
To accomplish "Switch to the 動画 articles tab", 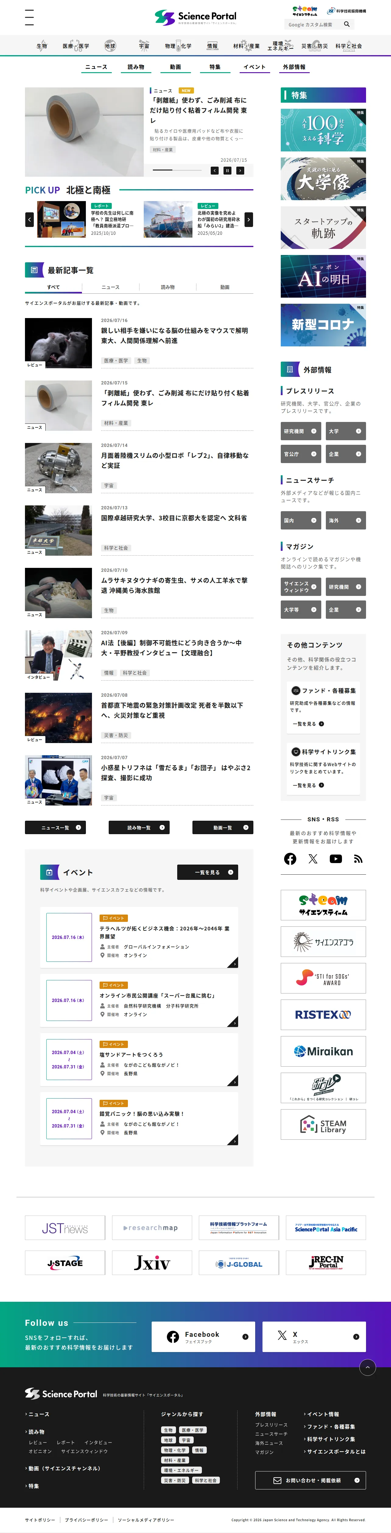I will pos(225,288).
